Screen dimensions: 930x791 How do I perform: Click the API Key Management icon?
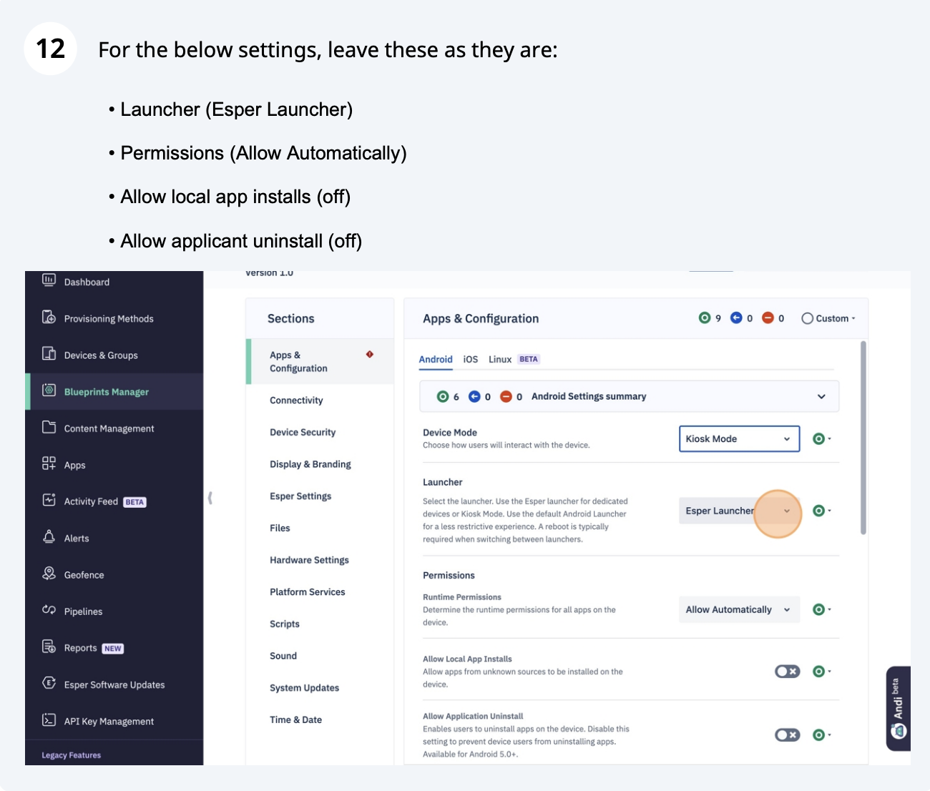coord(49,720)
